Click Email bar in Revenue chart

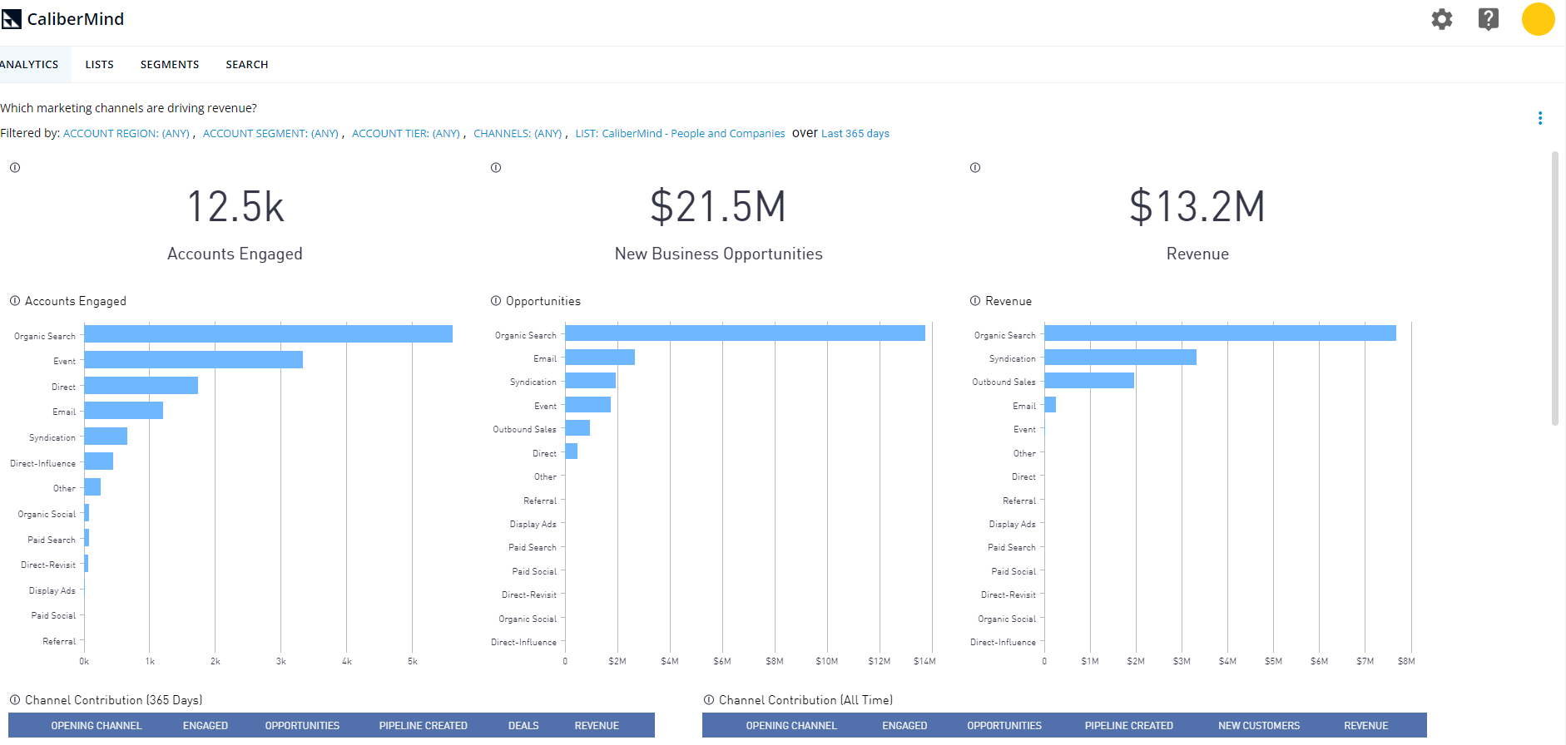pyautogui.click(x=1050, y=404)
